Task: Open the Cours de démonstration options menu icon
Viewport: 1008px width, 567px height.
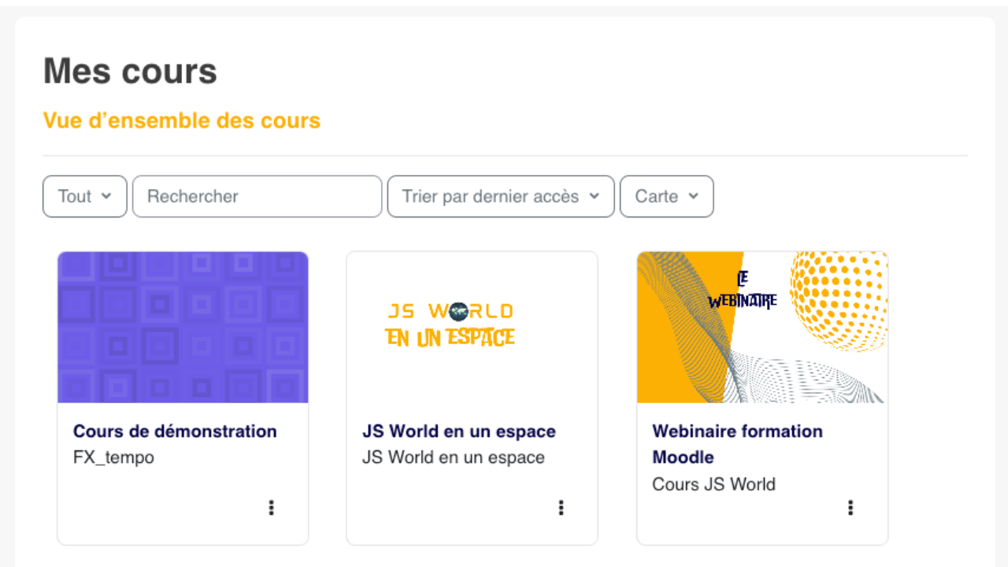Action: [x=272, y=508]
